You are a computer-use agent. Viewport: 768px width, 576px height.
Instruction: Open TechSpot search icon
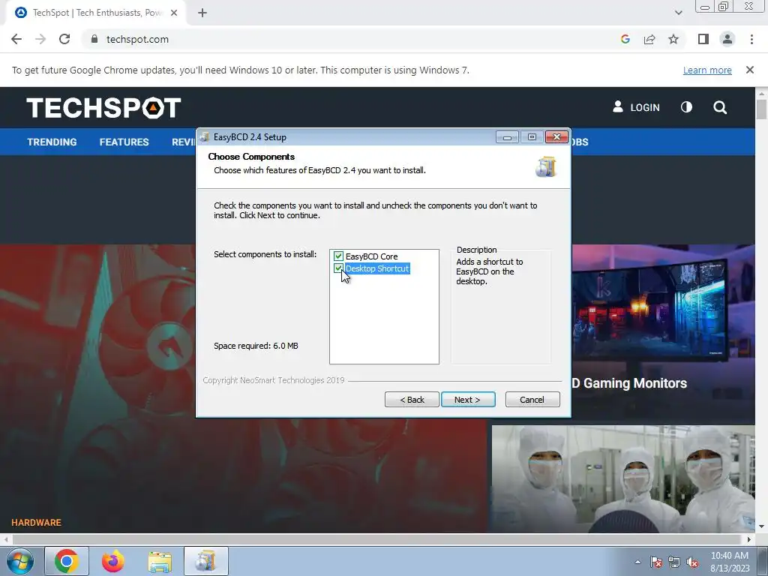point(720,107)
